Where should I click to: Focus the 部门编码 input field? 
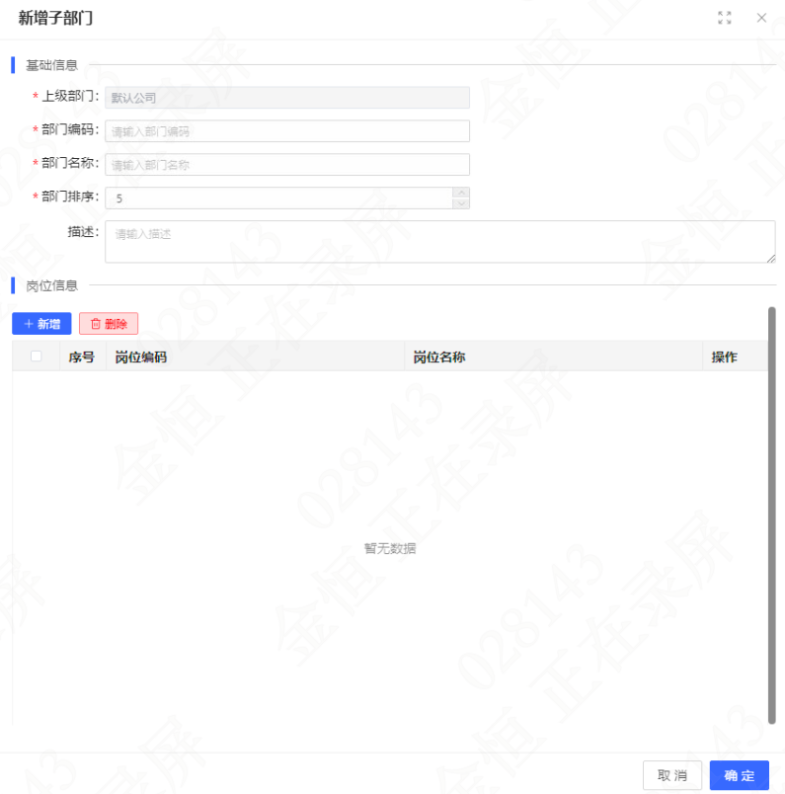click(x=287, y=131)
